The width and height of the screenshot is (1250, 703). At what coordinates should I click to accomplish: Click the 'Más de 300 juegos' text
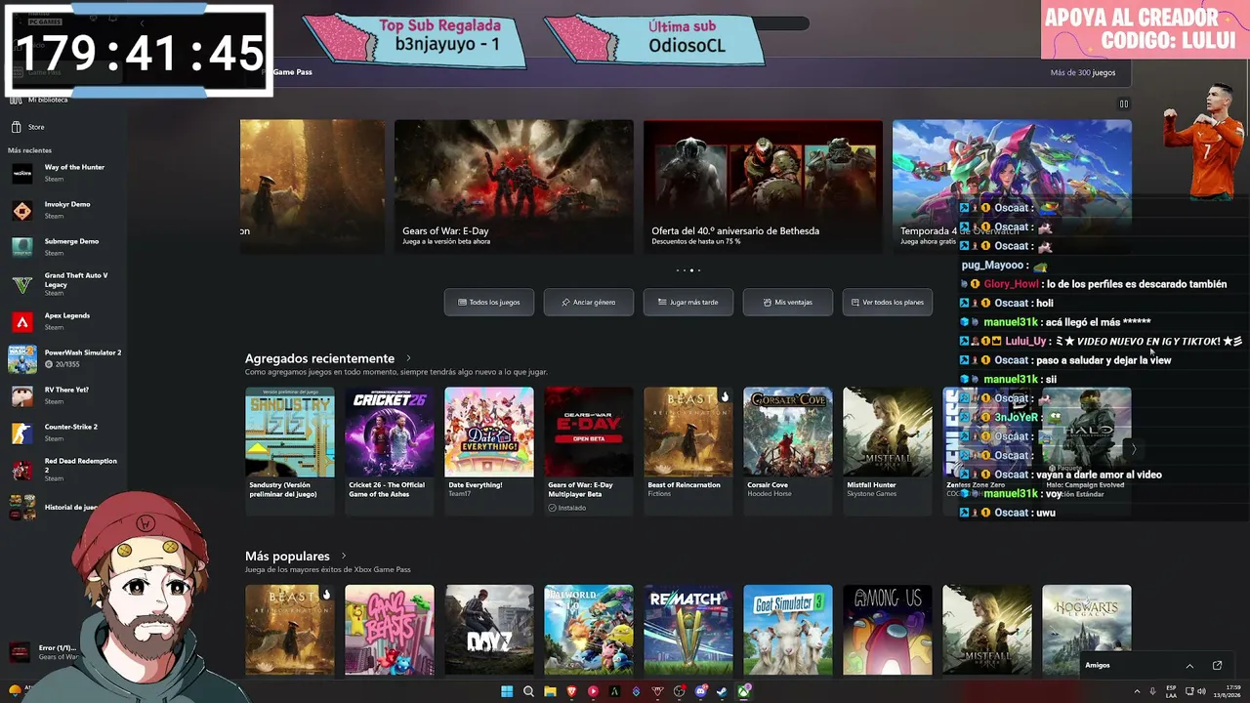pos(1083,72)
